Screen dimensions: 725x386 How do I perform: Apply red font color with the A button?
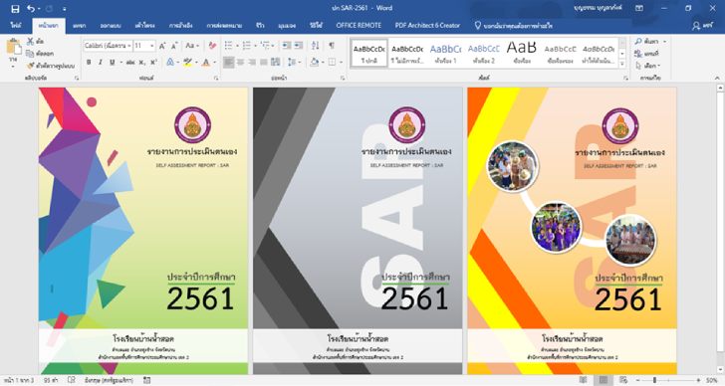[x=206, y=62]
